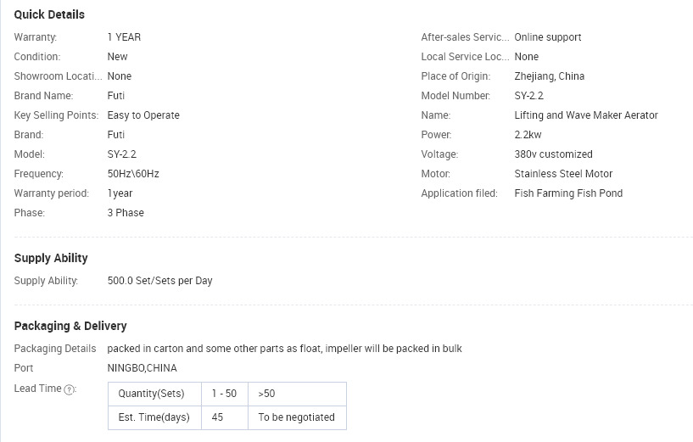Click the truncated 'Local Service Loc...' label
Viewport: 693px width, 442px height.
(x=465, y=57)
